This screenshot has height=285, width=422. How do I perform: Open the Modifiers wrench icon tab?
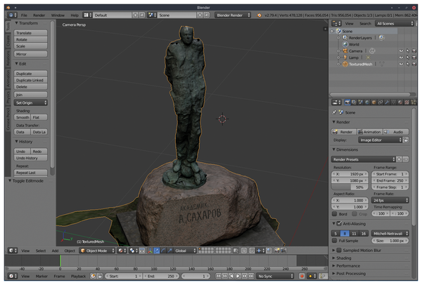click(387, 102)
